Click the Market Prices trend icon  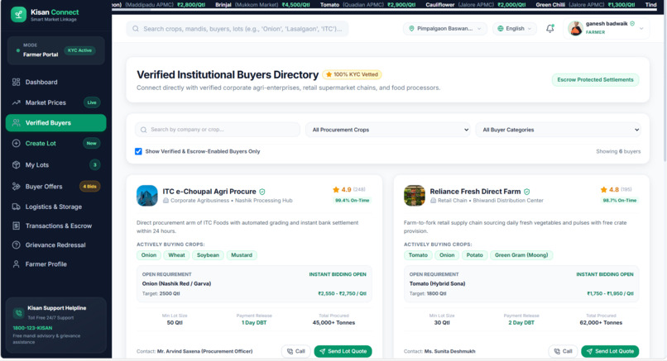17,102
